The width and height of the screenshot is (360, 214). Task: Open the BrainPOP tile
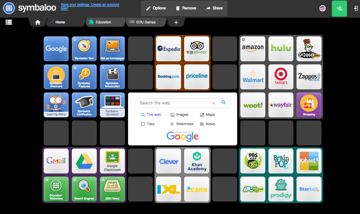(281, 161)
